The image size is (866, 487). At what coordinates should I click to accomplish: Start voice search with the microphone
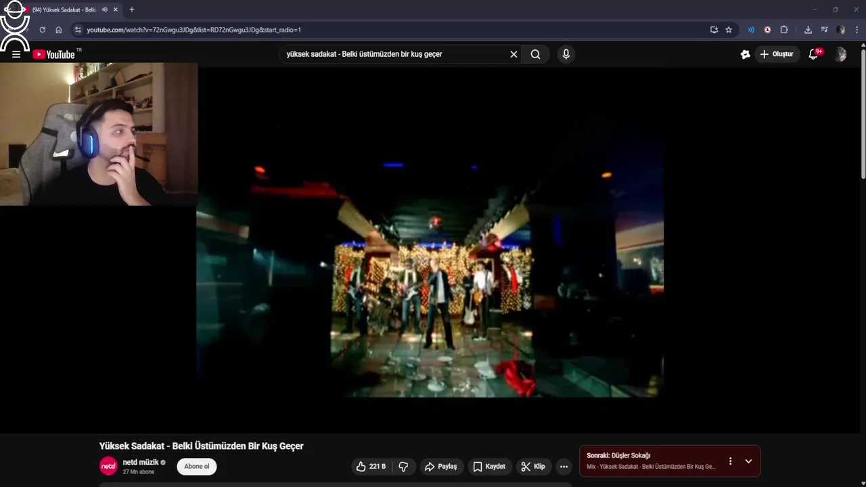click(x=566, y=54)
